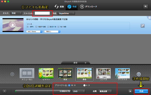
Task: Click the 18.1 MB file size value
Action: point(63,27)
